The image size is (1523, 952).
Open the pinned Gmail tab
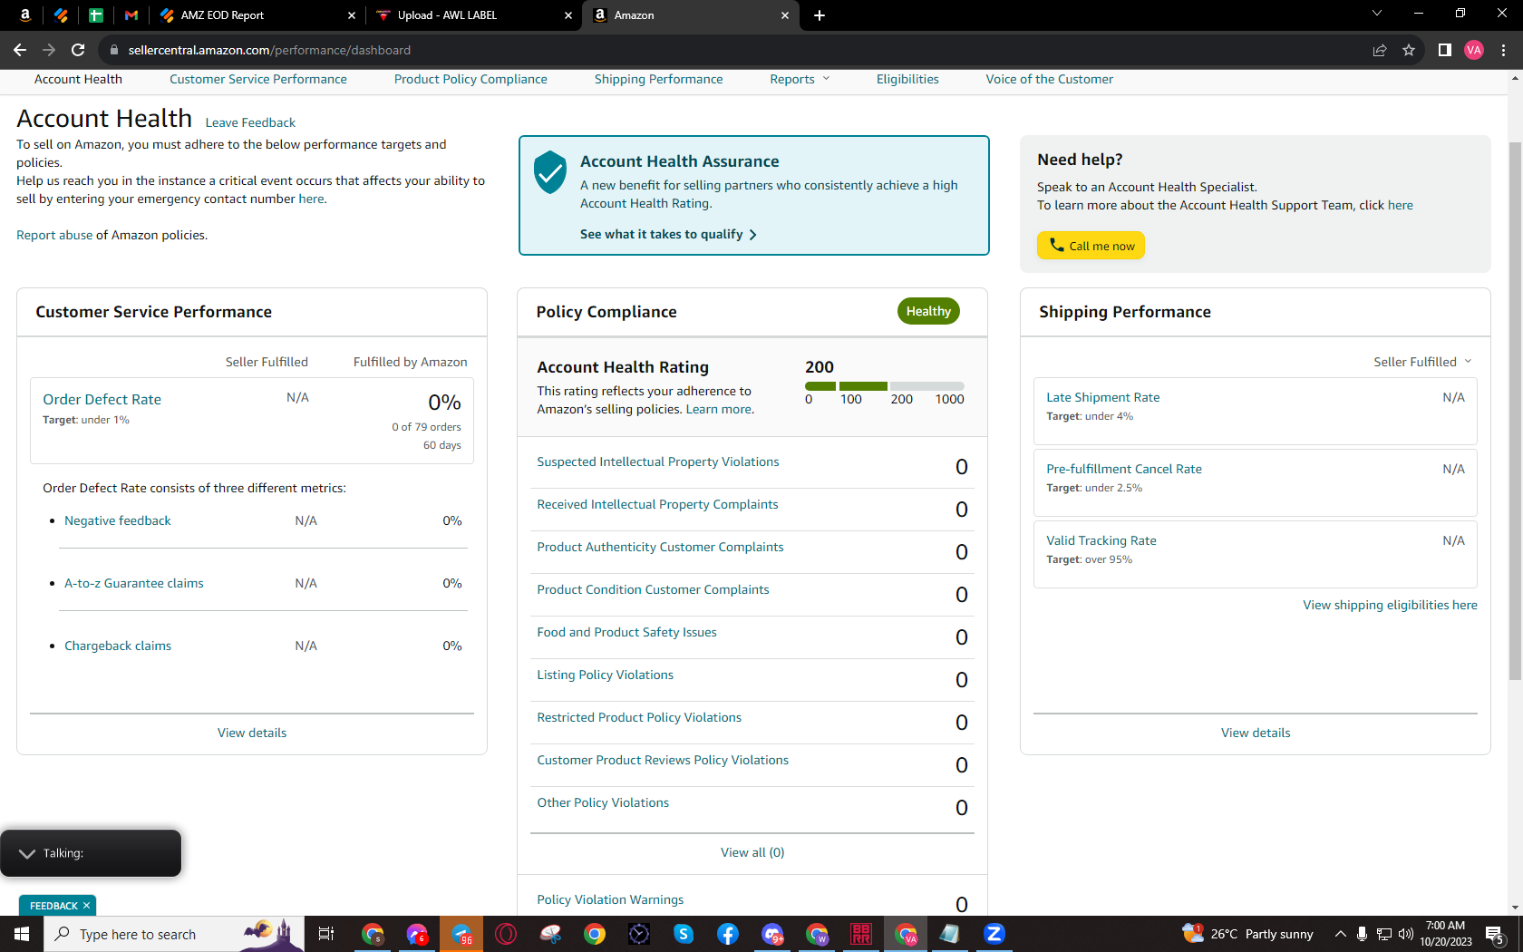[x=131, y=15]
